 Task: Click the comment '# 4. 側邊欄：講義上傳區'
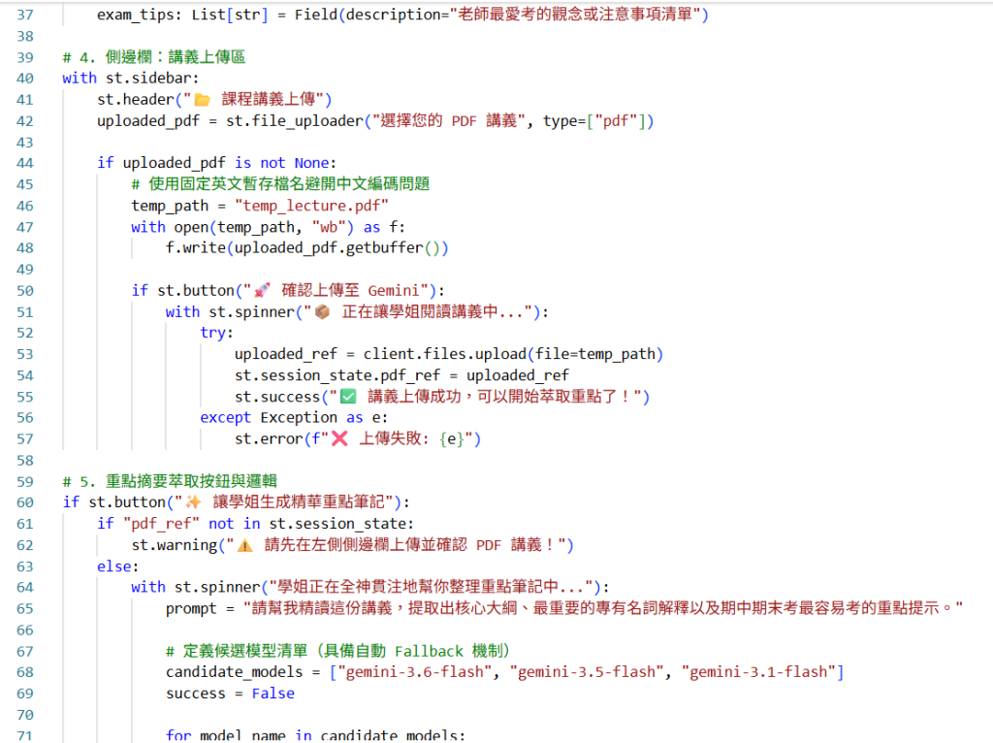click(x=154, y=57)
